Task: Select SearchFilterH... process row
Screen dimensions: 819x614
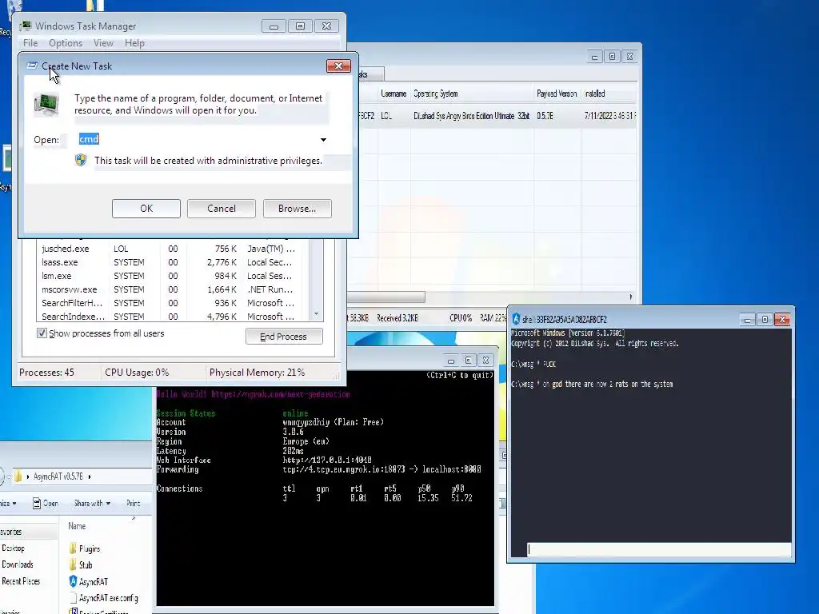Action: tap(173, 303)
